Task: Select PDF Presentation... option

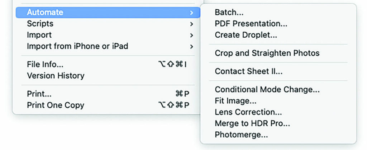Action: 251,24
